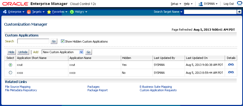The image size is (243, 106).
Task: Click the Log Out link
Action: [x=229, y=4]
